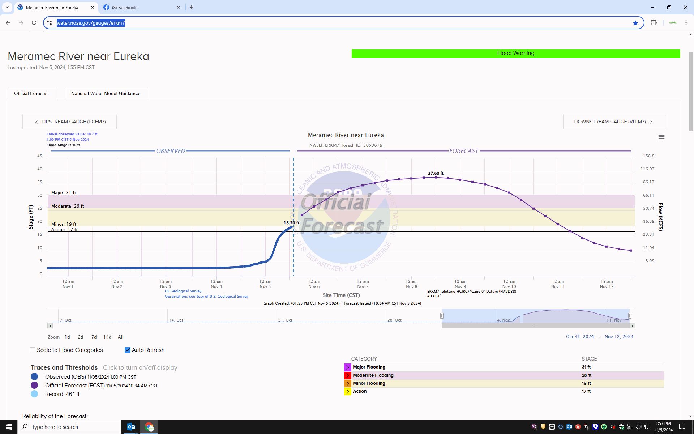This screenshot has height=434, width=694.
Task: Open the Flood Warning banner
Action: tap(515, 53)
